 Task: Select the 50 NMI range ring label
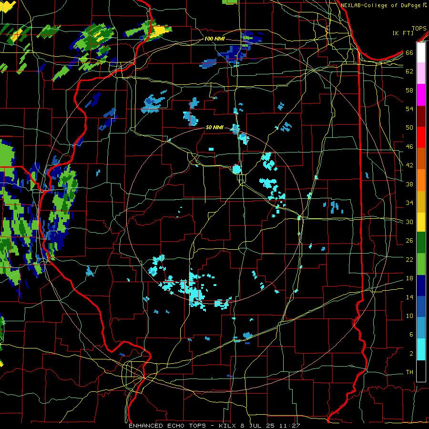(x=214, y=127)
